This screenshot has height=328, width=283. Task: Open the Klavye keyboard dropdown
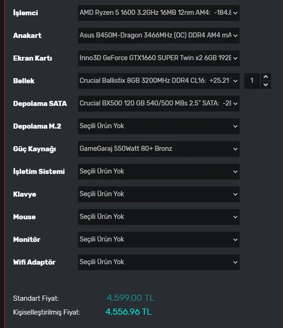[x=158, y=194]
